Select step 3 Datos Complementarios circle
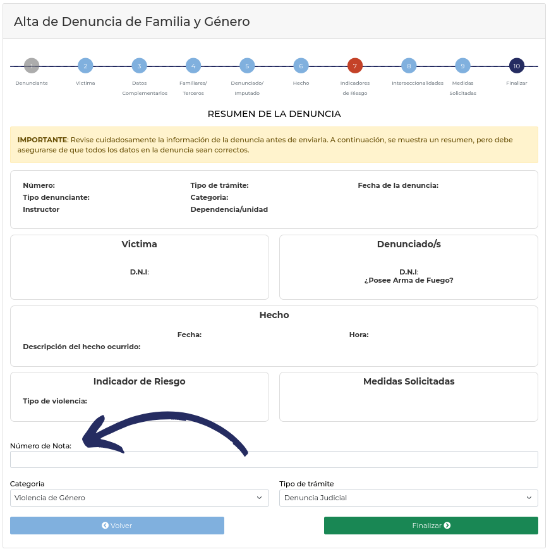This screenshot has height=554, width=549. coord(139,66)
